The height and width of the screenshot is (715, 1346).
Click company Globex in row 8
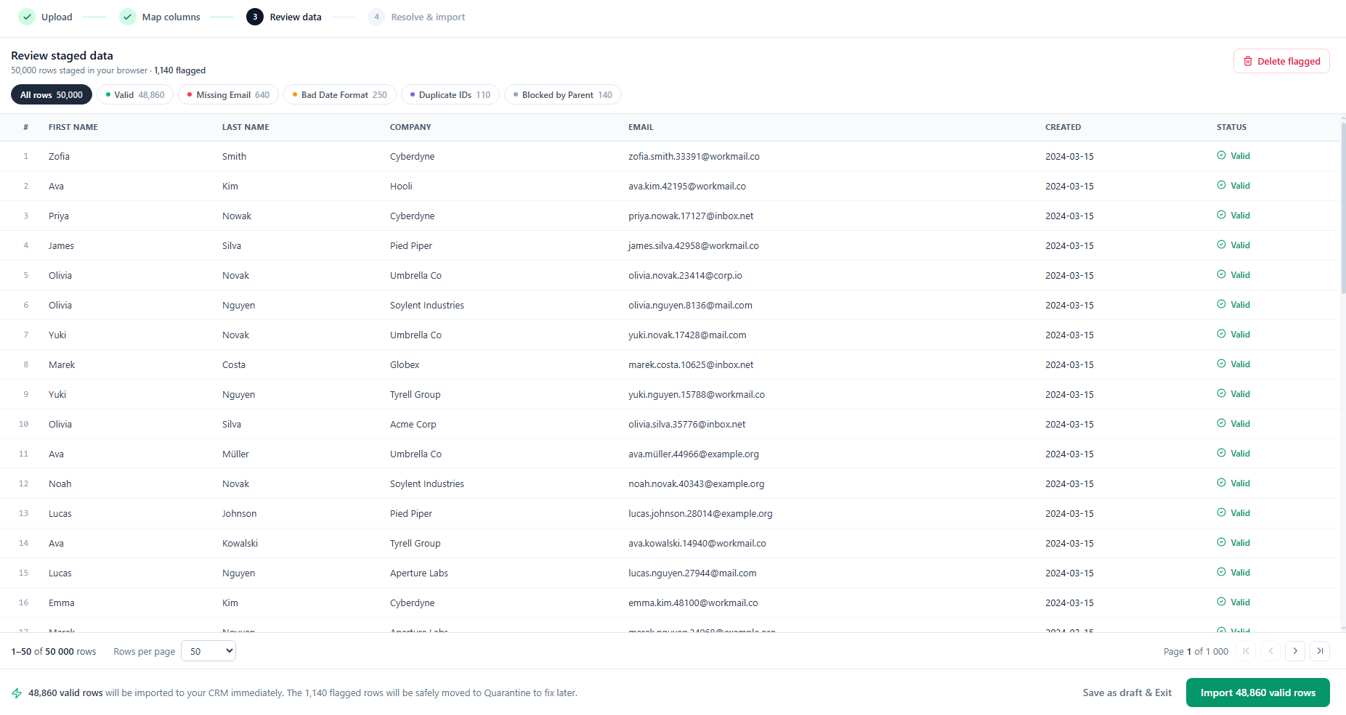click(x=405, y=364)
